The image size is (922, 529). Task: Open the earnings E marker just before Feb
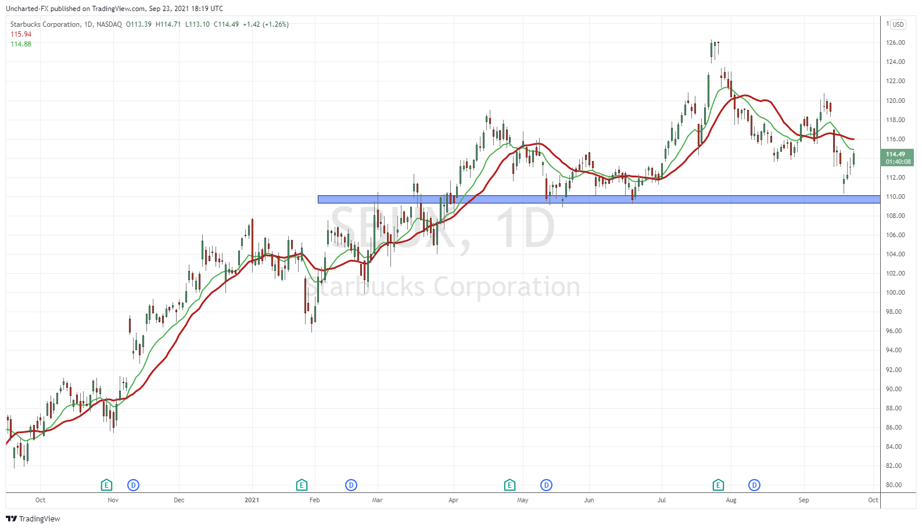click(x=302, y=485)
